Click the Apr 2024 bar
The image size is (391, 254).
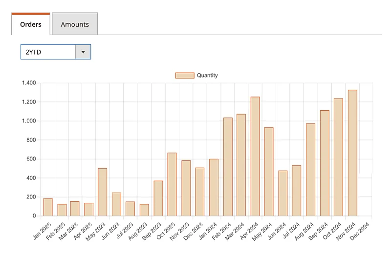255,156
